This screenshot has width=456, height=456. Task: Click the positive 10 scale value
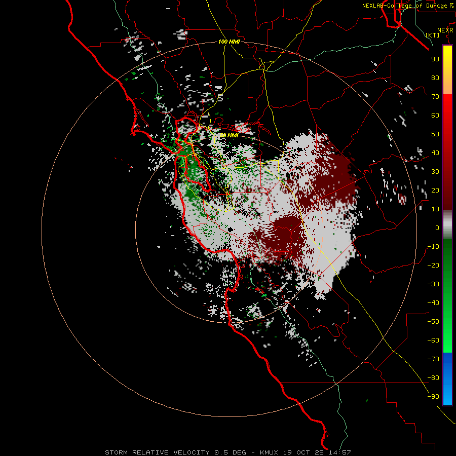[x=435, y=209]
